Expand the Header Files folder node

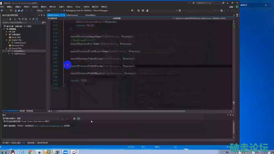[x=7, y=40]
